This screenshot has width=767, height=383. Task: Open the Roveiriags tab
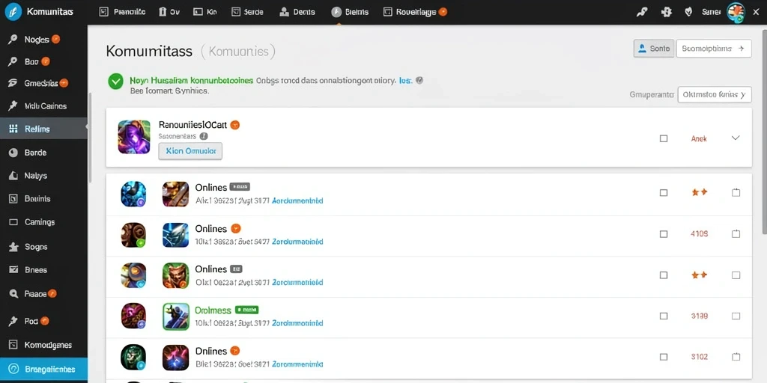415,12
